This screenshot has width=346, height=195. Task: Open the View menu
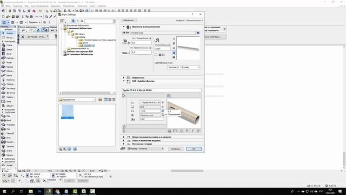[26, 6]
